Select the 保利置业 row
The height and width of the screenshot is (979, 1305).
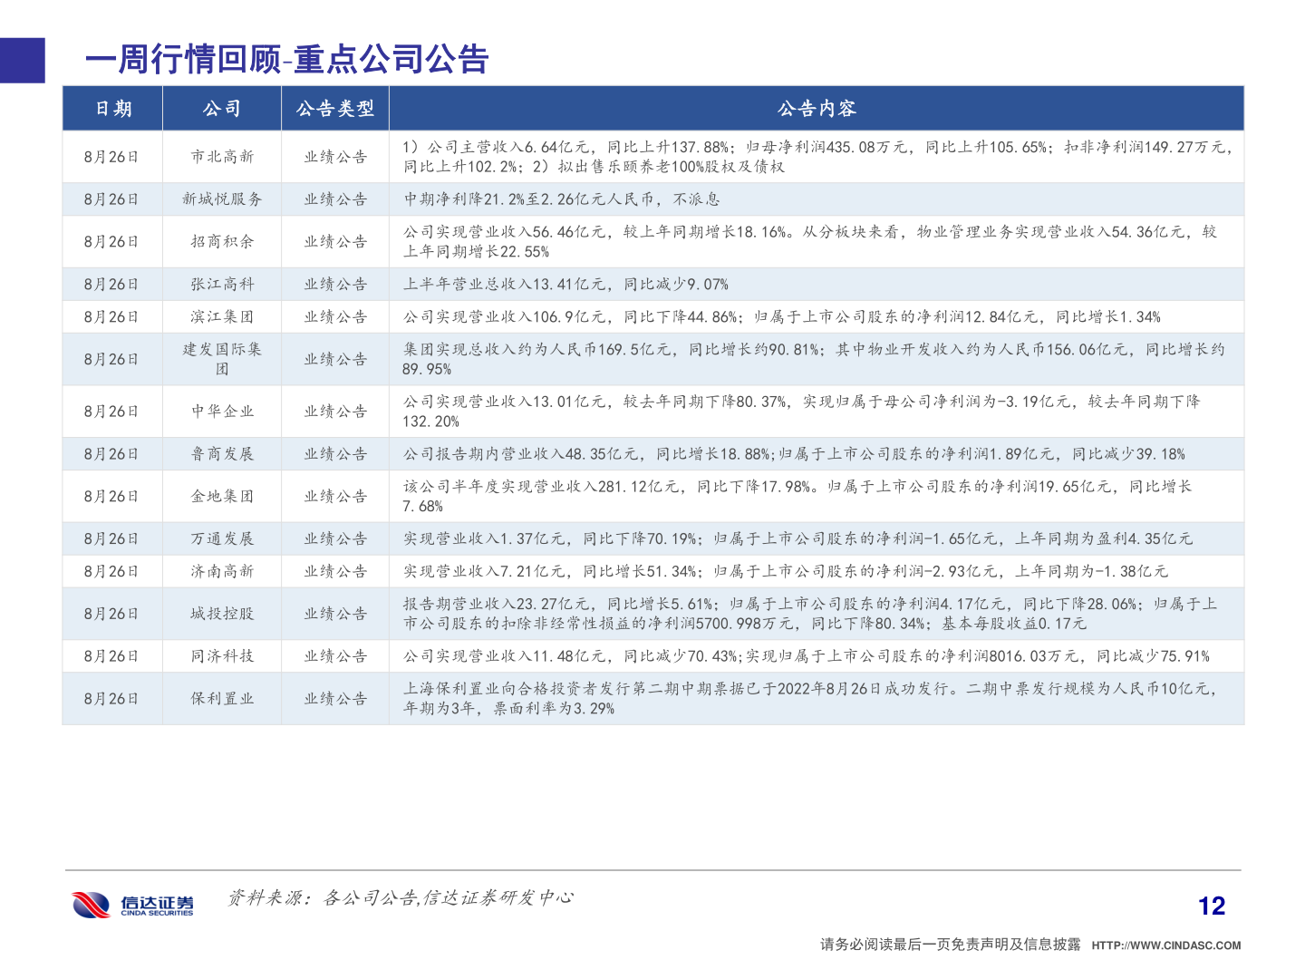[x=221, y=699]
